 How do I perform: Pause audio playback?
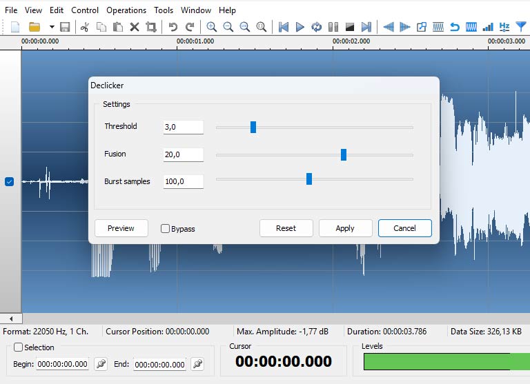[x=333, y=27]
